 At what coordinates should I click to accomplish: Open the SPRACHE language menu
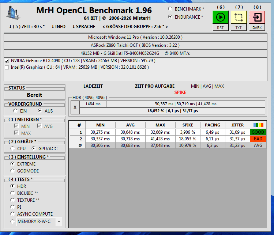tap(84, 27)
